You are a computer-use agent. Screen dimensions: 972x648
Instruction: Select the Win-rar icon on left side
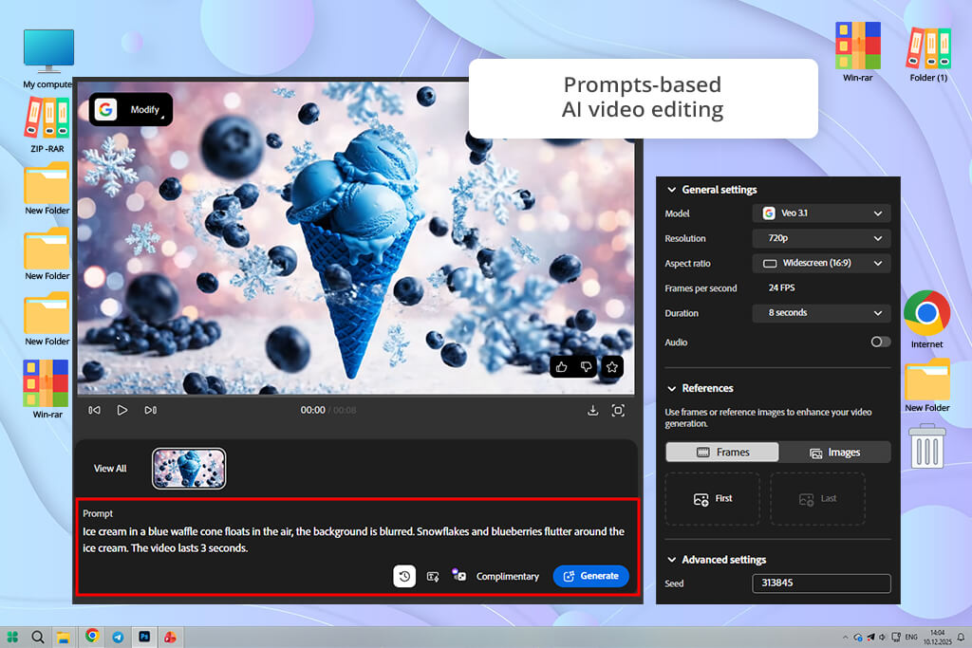[47, 388]
